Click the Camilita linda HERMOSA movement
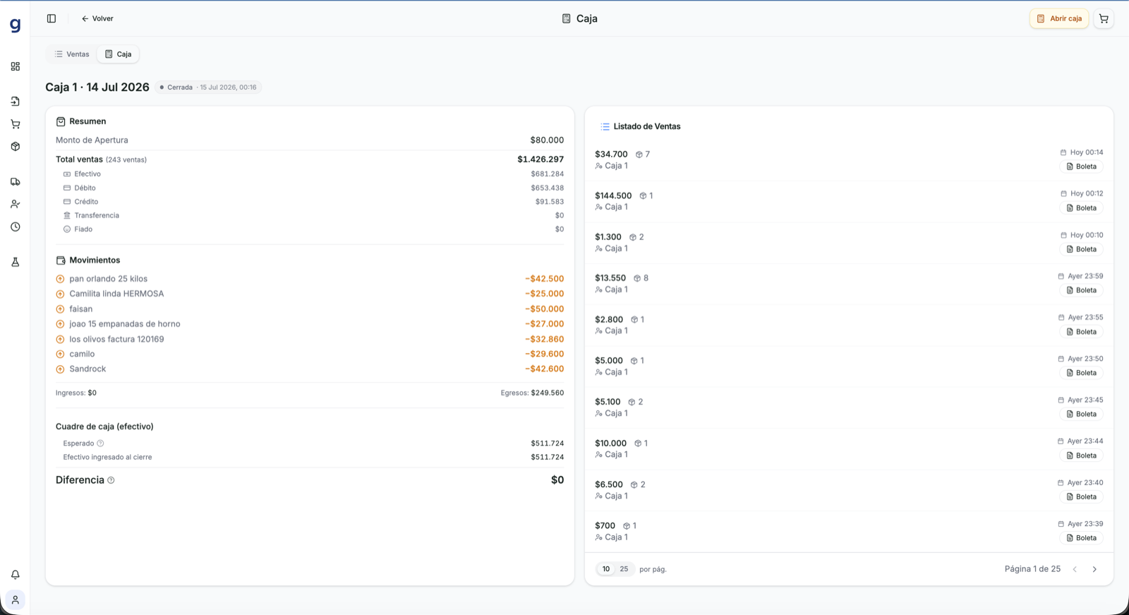 pyautogui.click(x=310, y=294)
